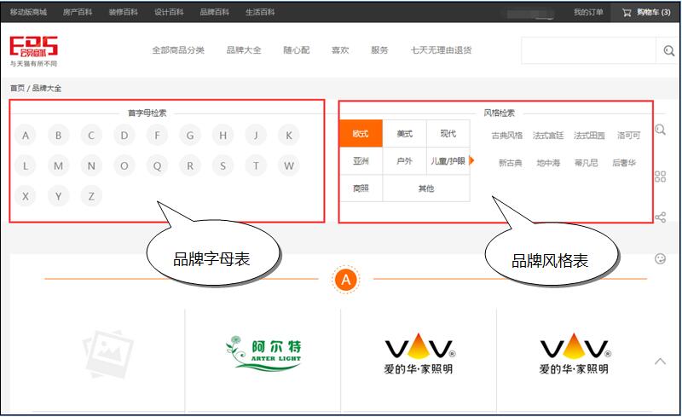Click the 法式宫廷 style link

[x=548, y=136]
